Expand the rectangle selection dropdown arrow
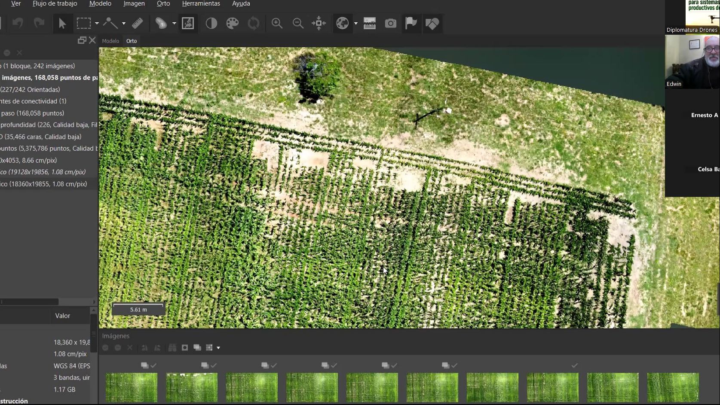720x405 pixels. tap(97, 24)
